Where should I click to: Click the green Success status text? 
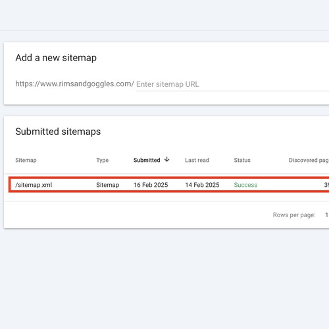point(245,185)
